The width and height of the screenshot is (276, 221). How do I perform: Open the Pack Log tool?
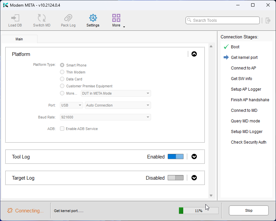(x=68, y=20)
